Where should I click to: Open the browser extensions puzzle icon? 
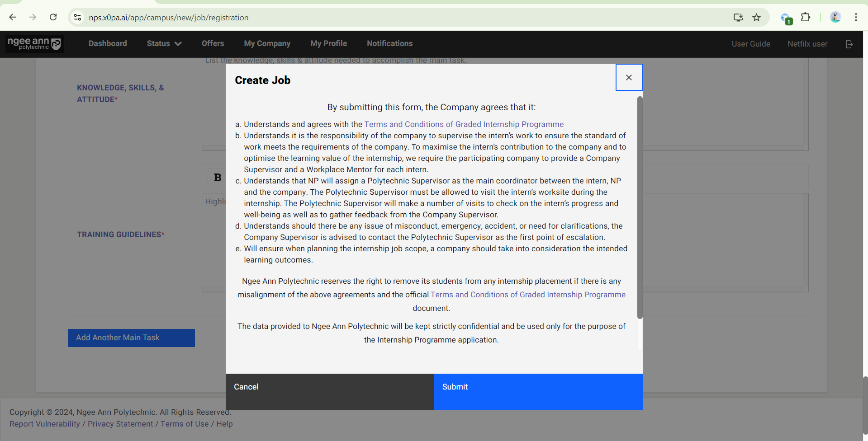806,17
